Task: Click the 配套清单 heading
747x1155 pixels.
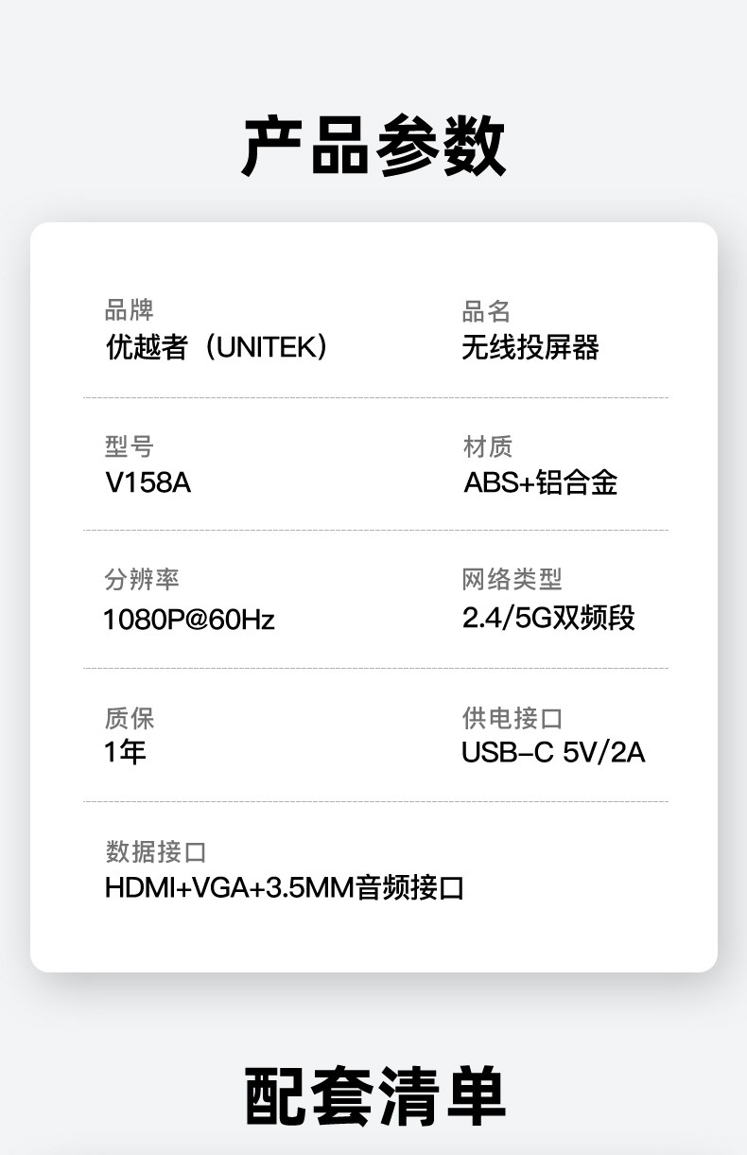Action: [x=374, y=1095]
